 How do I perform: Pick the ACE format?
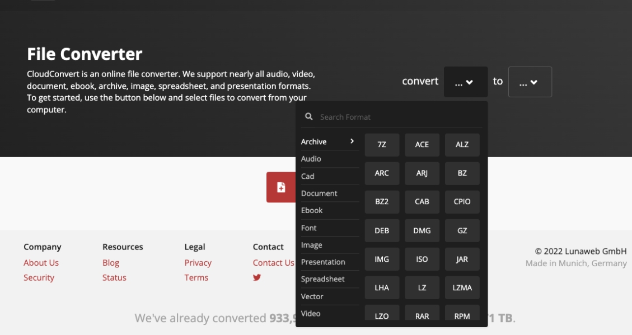[x=422, y=144]
